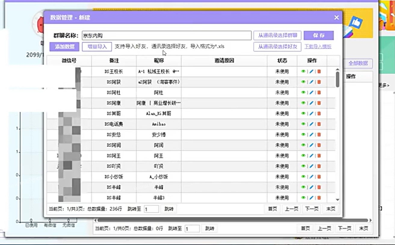The image size is (395, 245).
Task: Click the 微信号 column header
Action: click(x=69, y=61)
